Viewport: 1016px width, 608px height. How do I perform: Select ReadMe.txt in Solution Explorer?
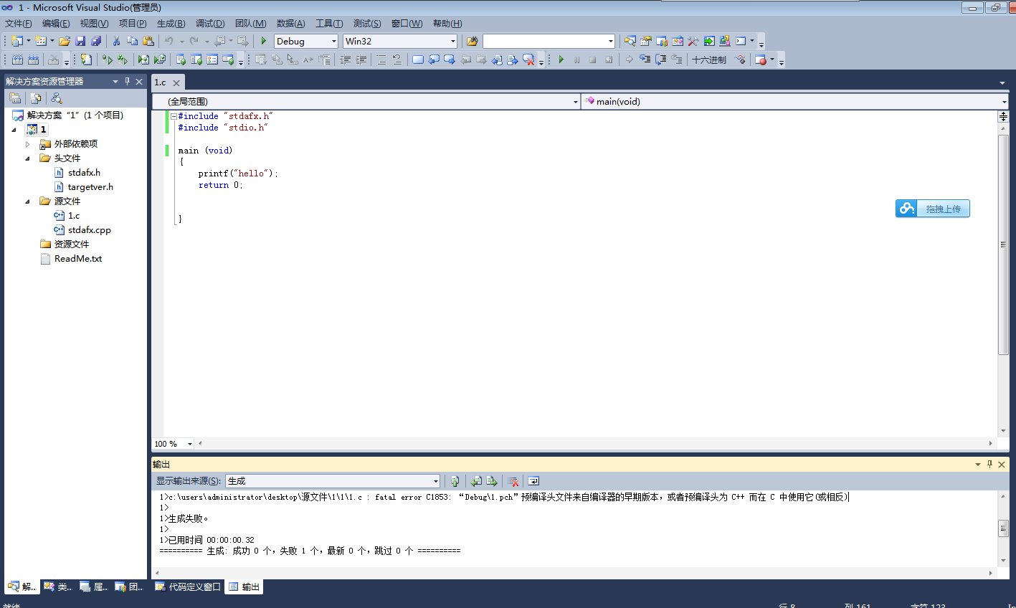point(78,259)
